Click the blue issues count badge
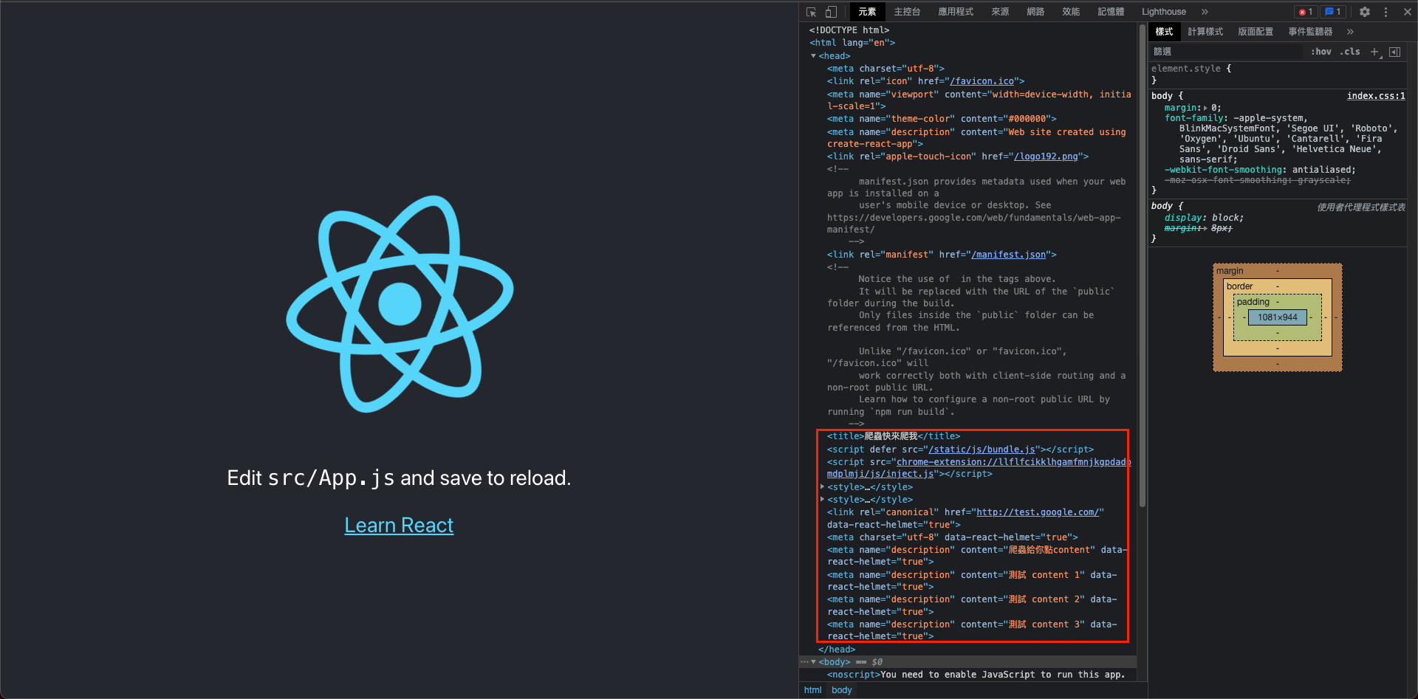Image resolution: width=1418 pixels, height=699 pixels. pos(1333,12)
